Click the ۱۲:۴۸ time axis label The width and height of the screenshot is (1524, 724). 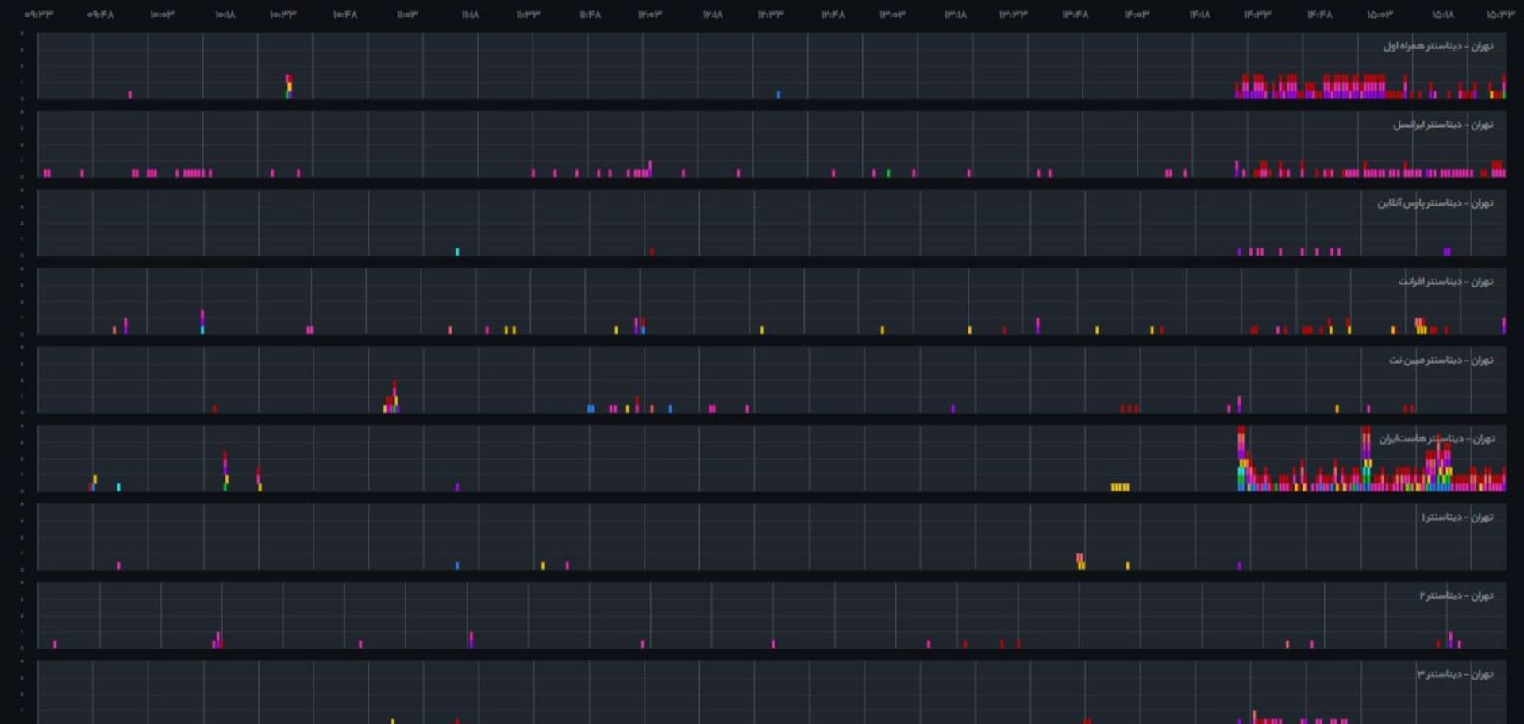pyautogui.click(x=833, y=15)
